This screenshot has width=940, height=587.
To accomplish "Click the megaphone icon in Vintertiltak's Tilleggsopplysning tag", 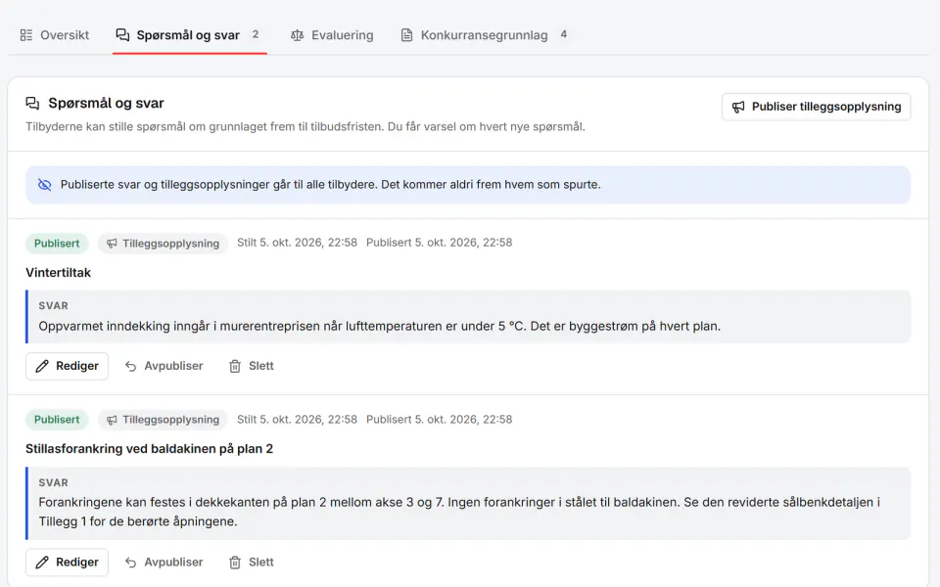I will [112, 244].
